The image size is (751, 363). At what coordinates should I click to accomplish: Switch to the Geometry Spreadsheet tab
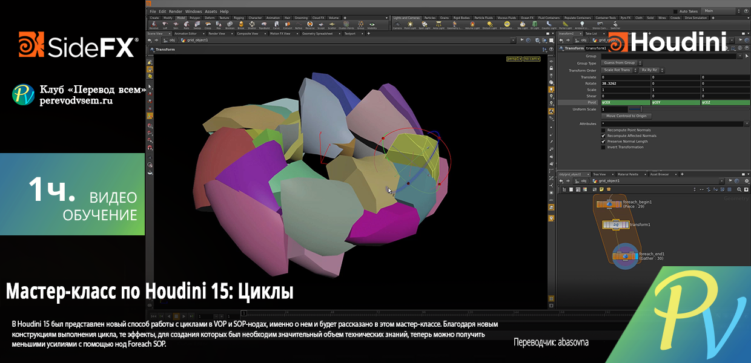[x=321, y=34]
